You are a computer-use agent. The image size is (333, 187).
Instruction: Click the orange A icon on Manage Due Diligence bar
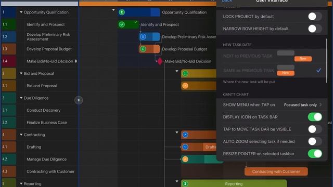[185, 159]
